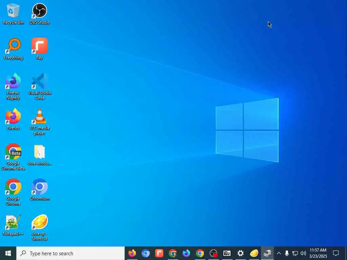Select the Notepad++ desktop shortcut
347x260 pixels.
(13, 225)
